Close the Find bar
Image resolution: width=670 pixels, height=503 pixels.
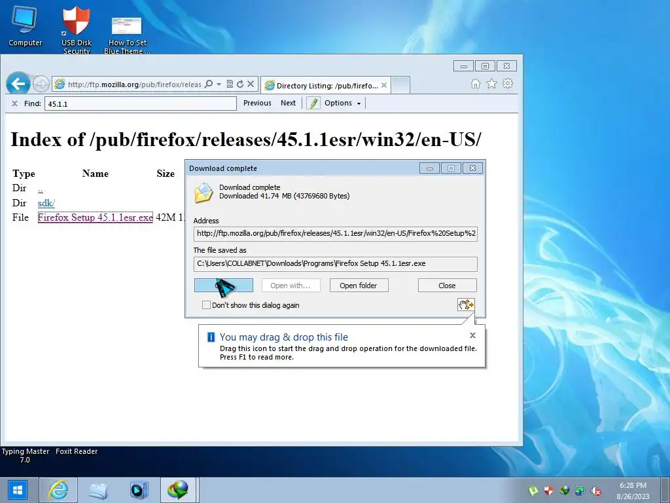coord(14,103)
